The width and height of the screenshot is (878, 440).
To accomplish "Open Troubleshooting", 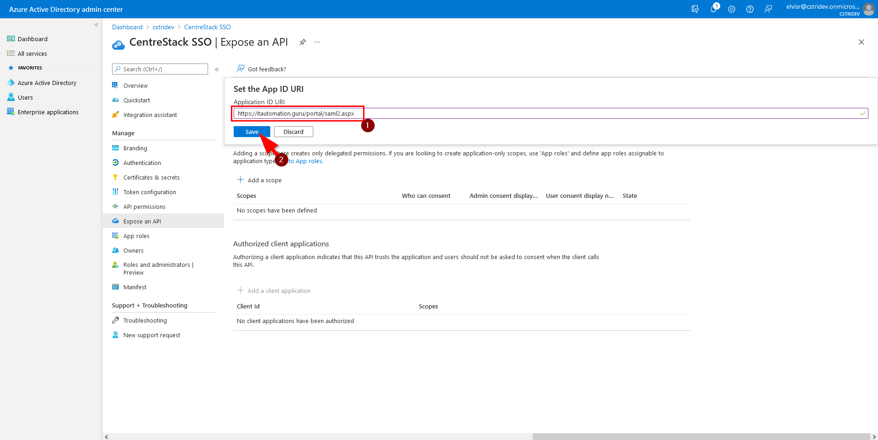I will click(x=145, y=320).
